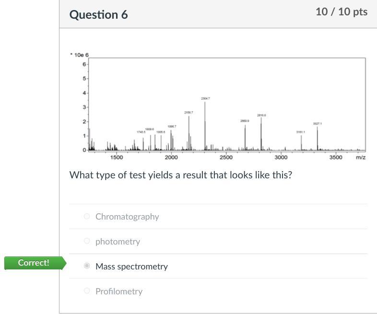Click the Mass spectrometry answer label

pyautogui.click(x=131, y=267)
